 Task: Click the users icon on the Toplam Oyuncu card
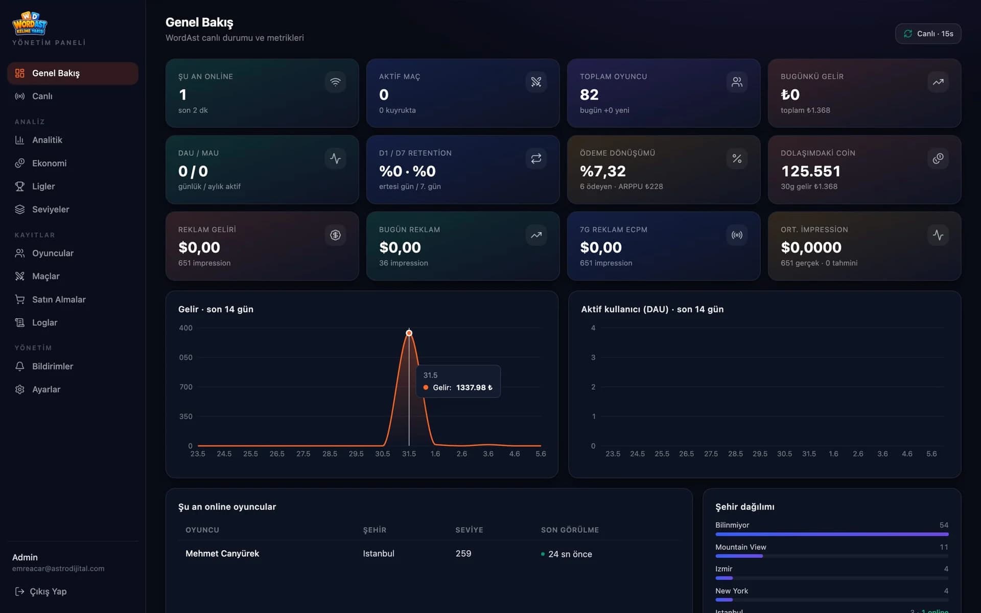pos(737,82)
